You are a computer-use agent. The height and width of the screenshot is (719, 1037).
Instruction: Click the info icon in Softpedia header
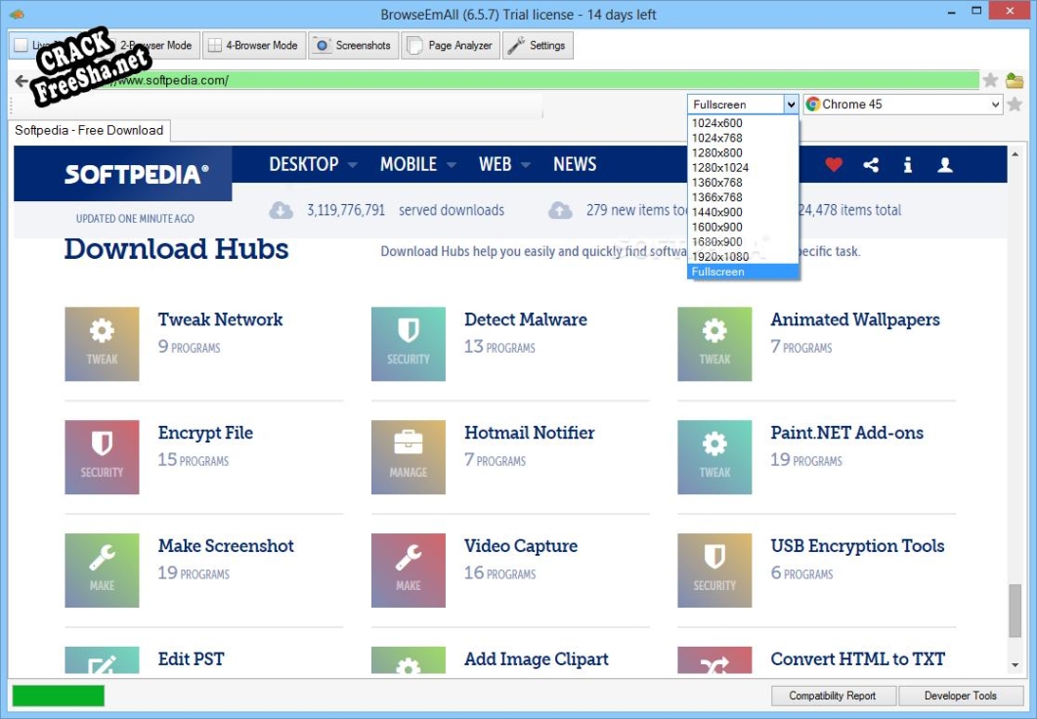click(908, 165)
